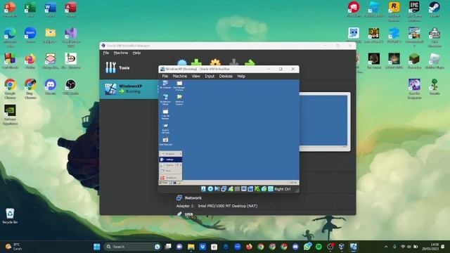Screen dimensions: 450x253
Task: Open the Help menu in the WindowsXP VM window
Action: (241, 77)
